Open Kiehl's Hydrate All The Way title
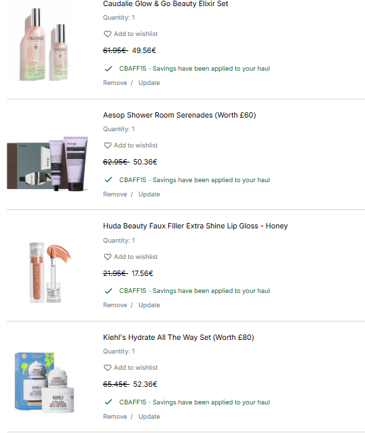This screenshot has height=433, width=365. 178,337
